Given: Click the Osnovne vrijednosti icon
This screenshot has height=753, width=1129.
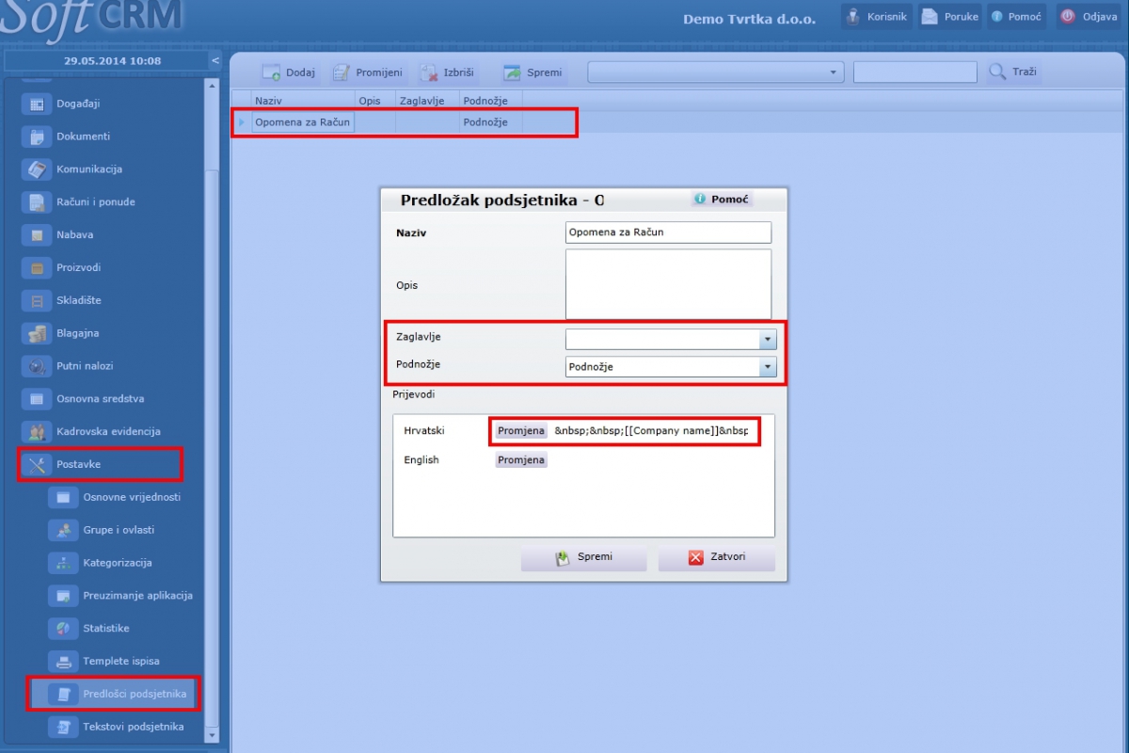Looking at the screenshot, I should (63, 497).
